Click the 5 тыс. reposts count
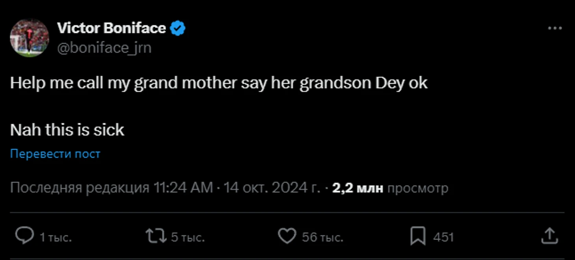 click(187, 237)
